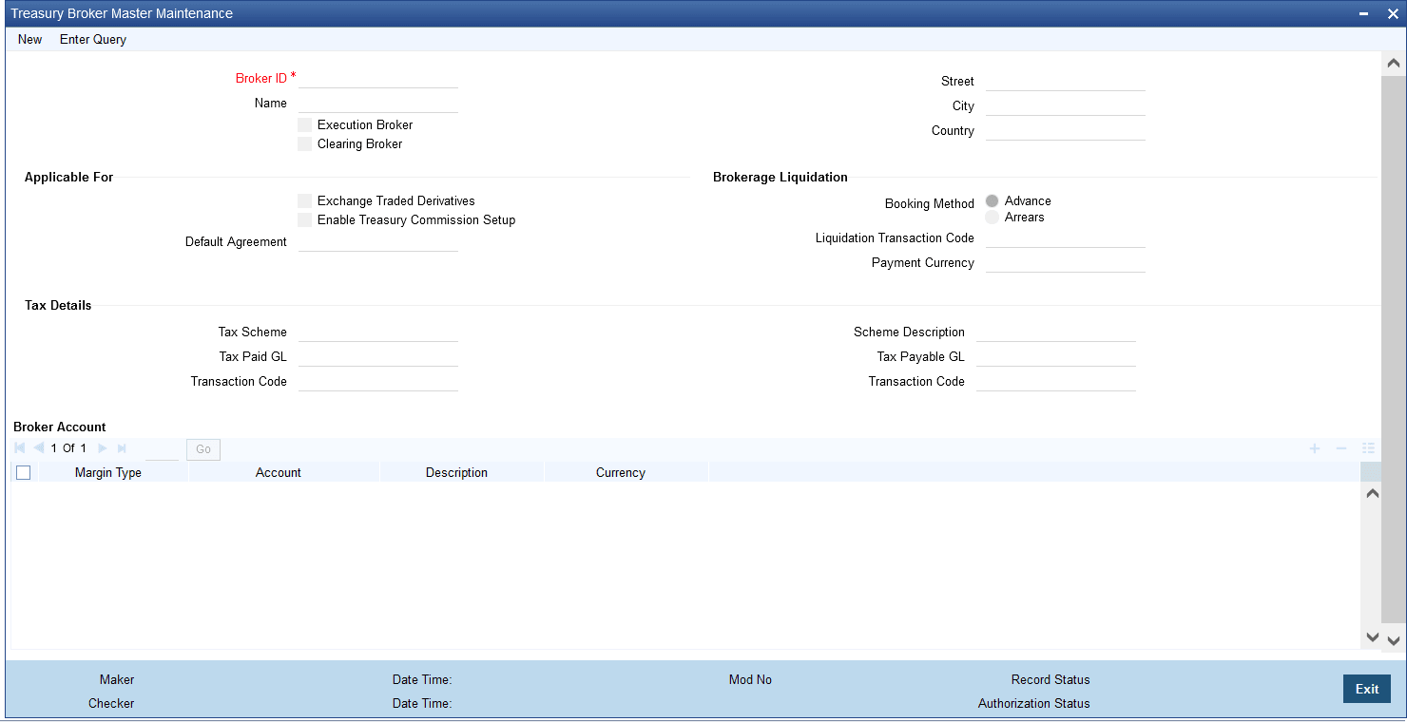Click the Tax Details section heading
Viewport: 1407px width, 722px height.
point(58,306)
